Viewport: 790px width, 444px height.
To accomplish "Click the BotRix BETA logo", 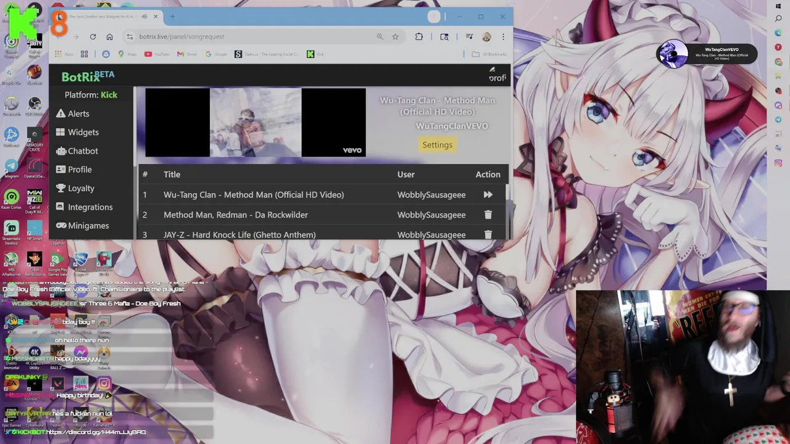I will pos(88,76).
